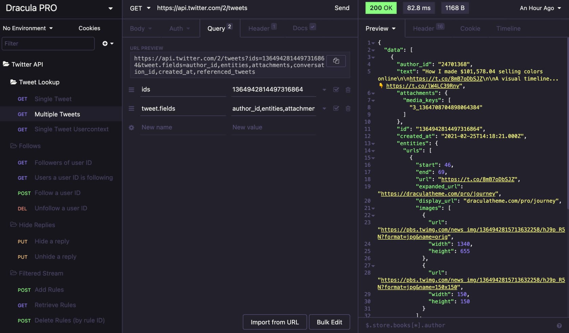Open the No Environment dropdown
569x333 pixels.
28,28
